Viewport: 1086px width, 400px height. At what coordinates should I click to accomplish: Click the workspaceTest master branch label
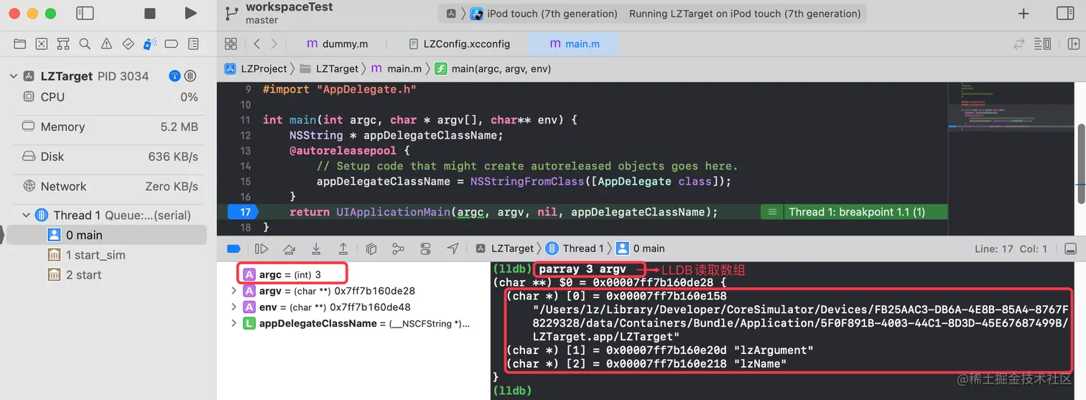pyautogui.click(x=289, y=13)
